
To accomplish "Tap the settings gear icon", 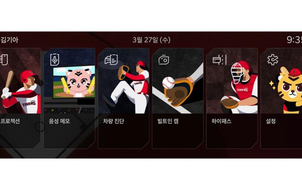I will (273, 60).
